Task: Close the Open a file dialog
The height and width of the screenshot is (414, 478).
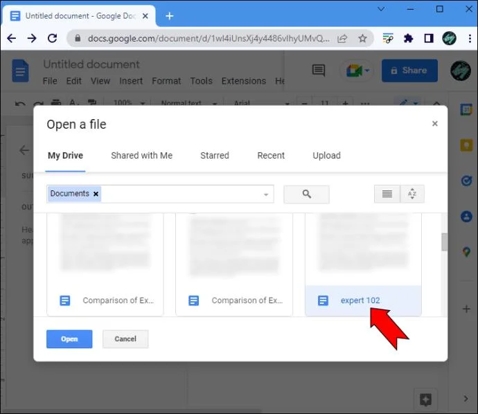Action: 435,123
